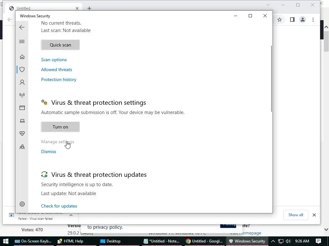
Task: Switch to On-Screen Keyboard taskbar item
Action: (33, 241)
